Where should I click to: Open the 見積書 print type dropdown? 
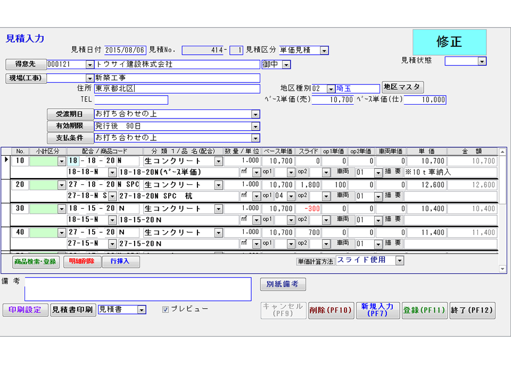point(141,310)
